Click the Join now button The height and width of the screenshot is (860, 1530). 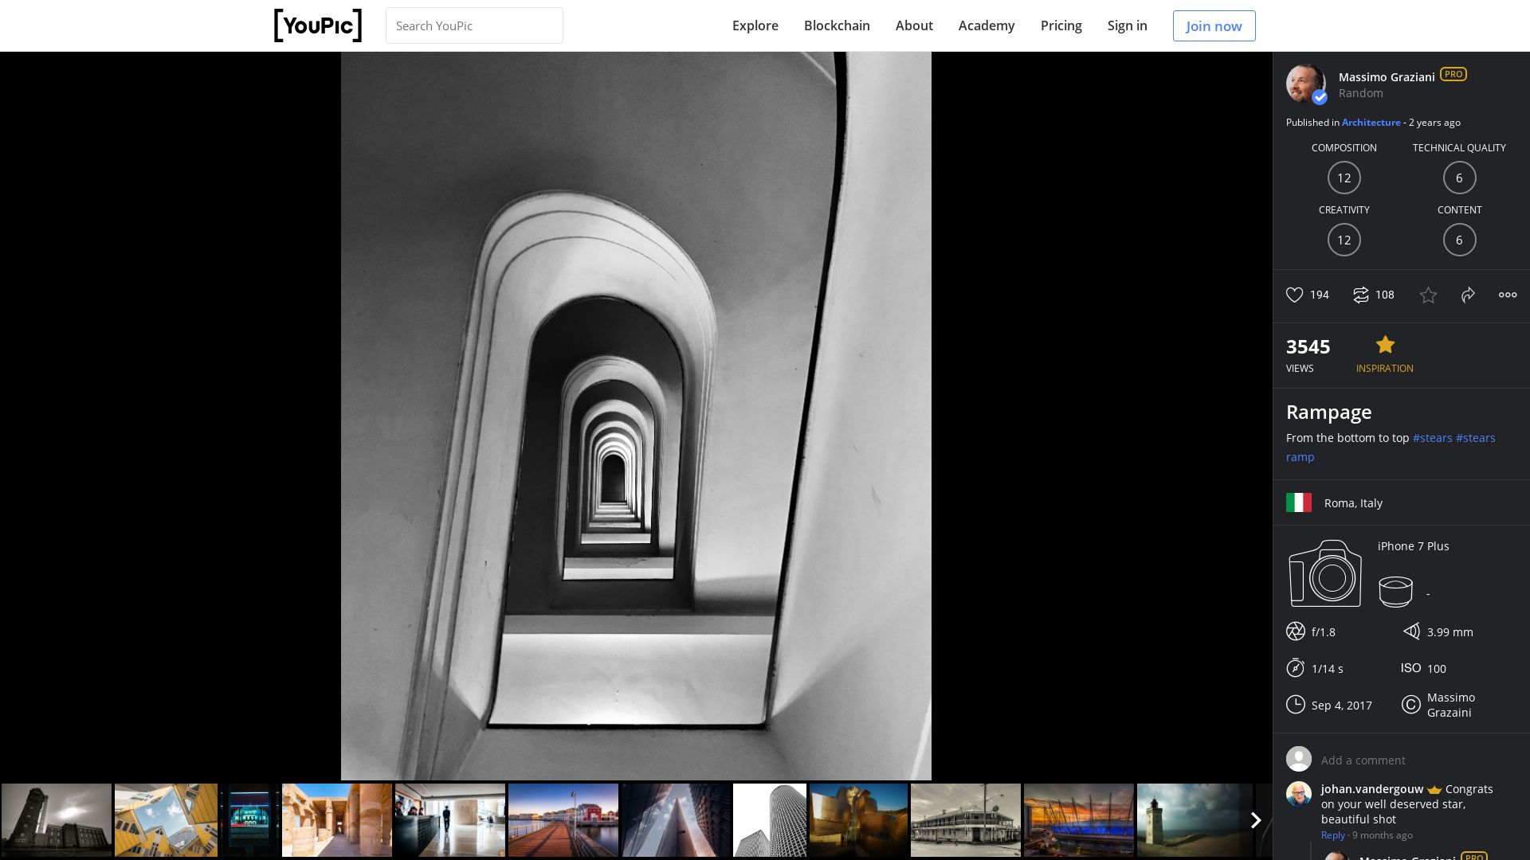click(1213, 25)
